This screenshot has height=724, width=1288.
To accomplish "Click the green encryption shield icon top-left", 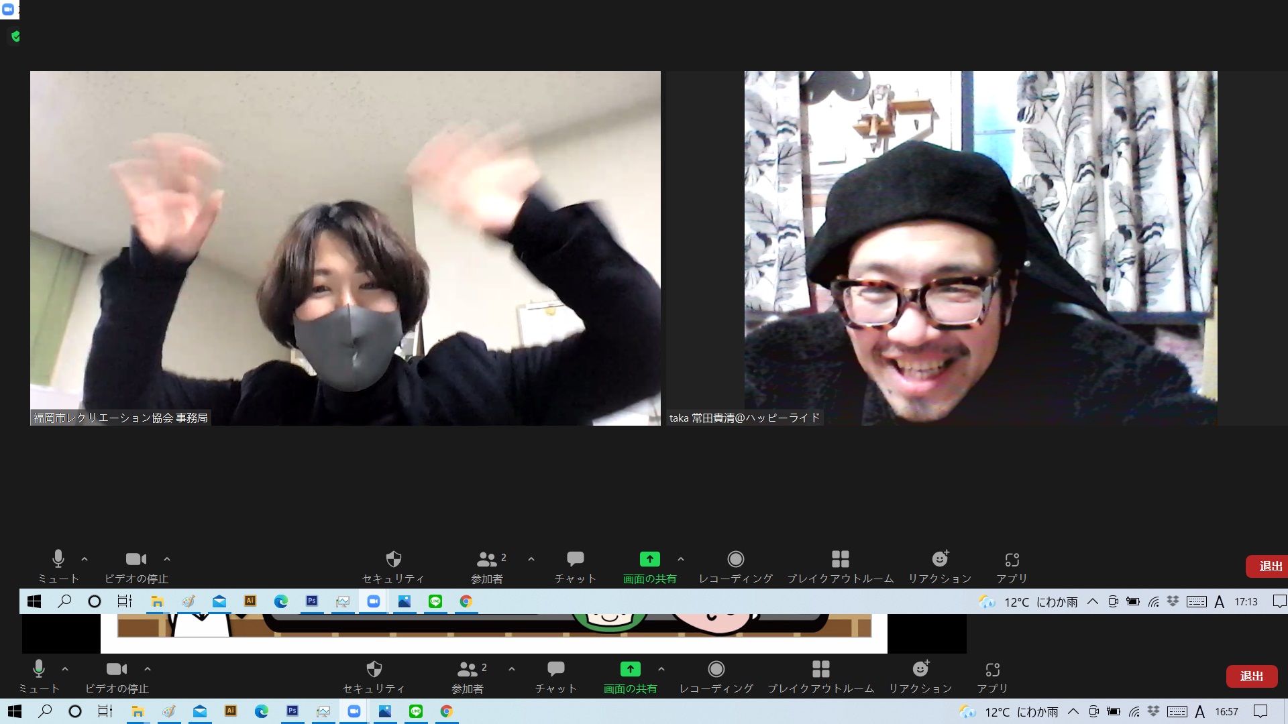I will pyautogui.click(x=16, y=36).
